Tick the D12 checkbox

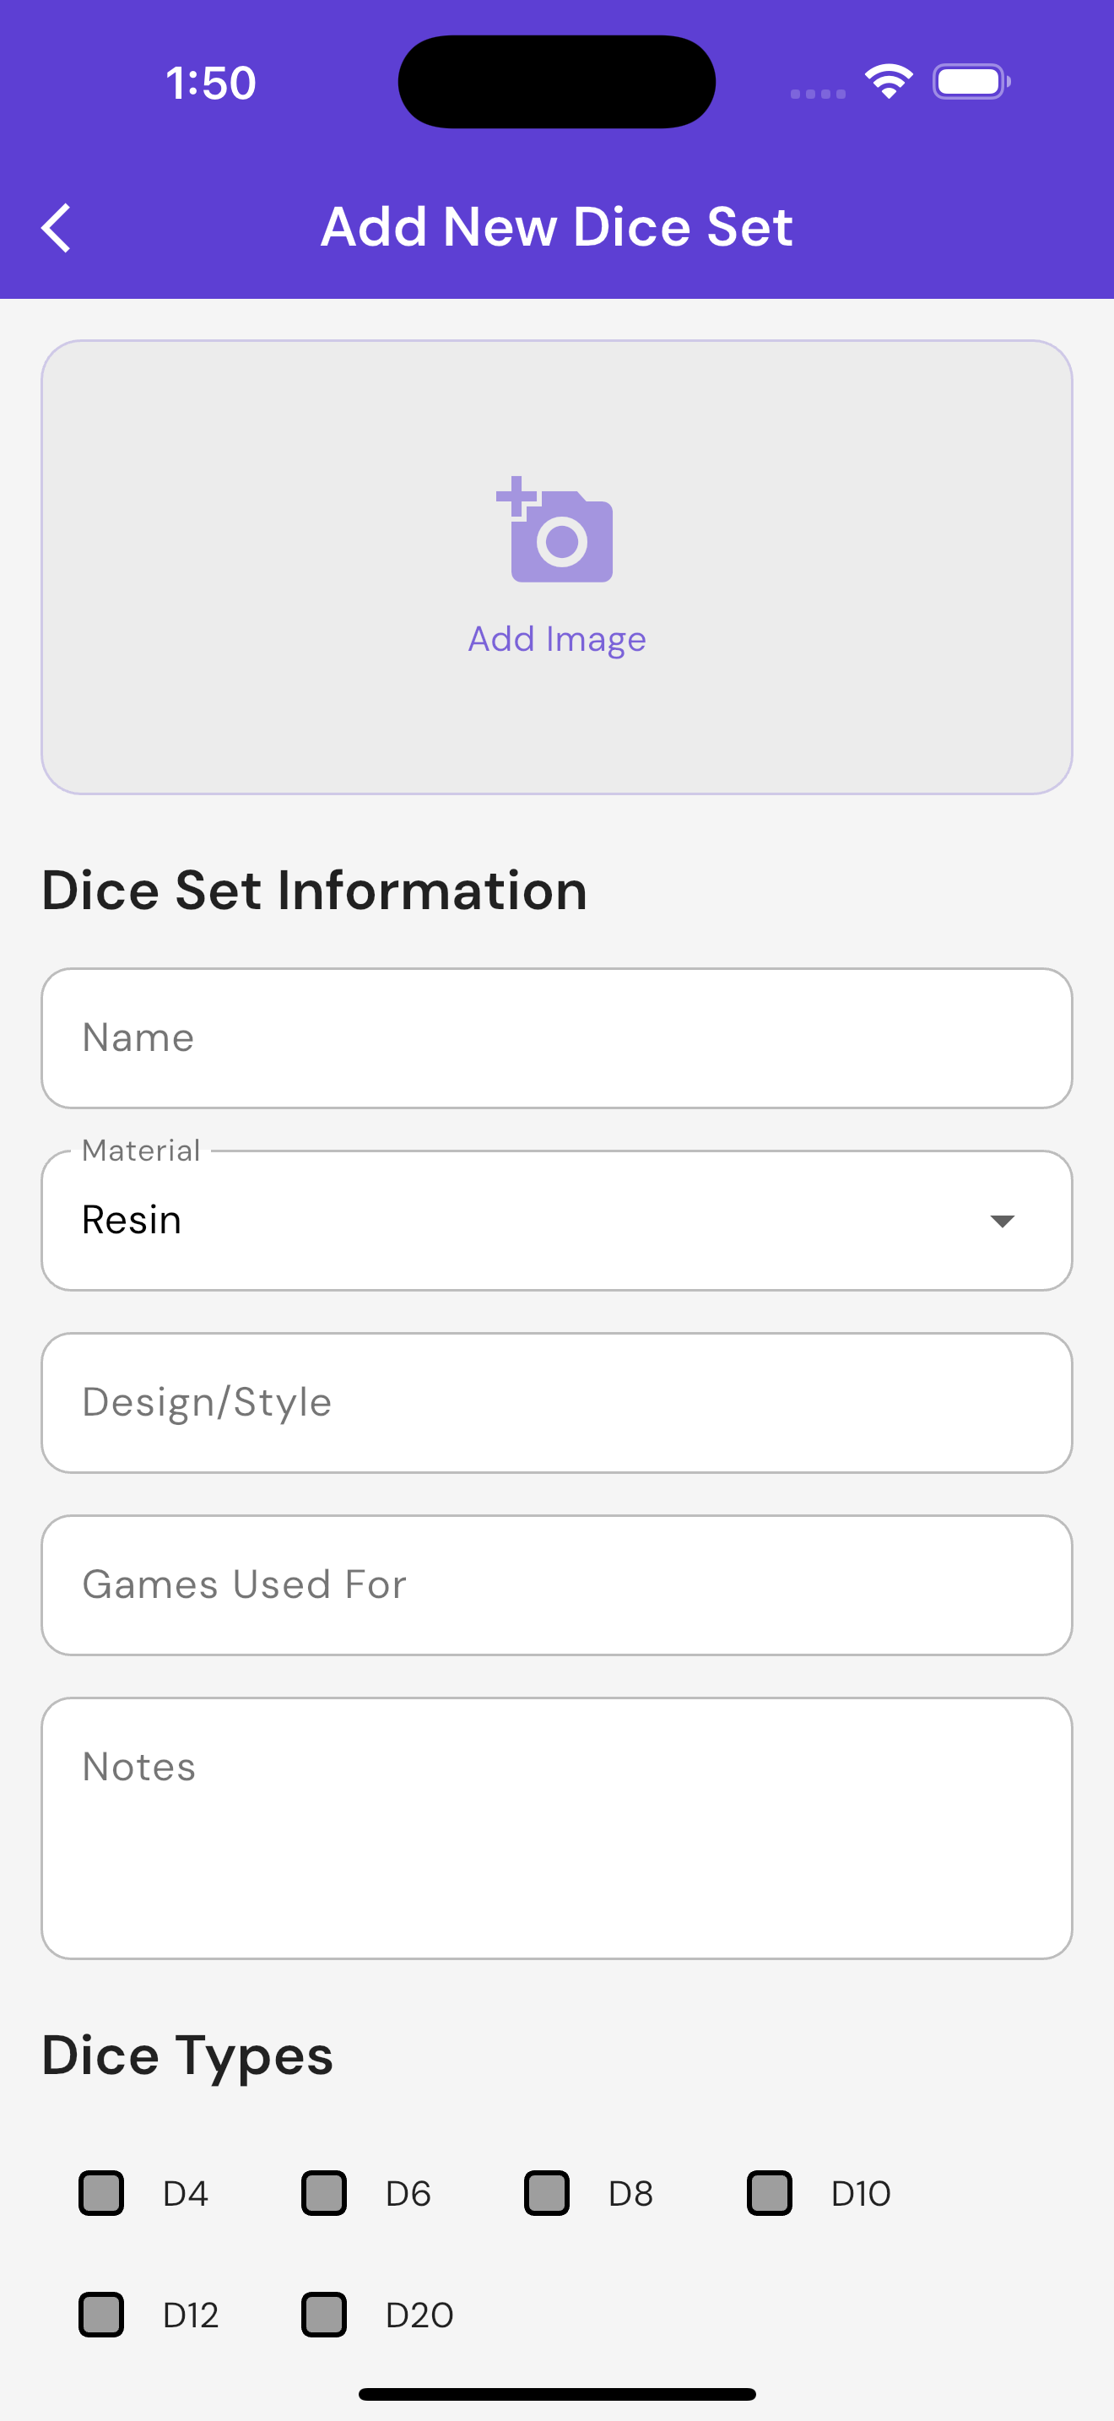101,2314
